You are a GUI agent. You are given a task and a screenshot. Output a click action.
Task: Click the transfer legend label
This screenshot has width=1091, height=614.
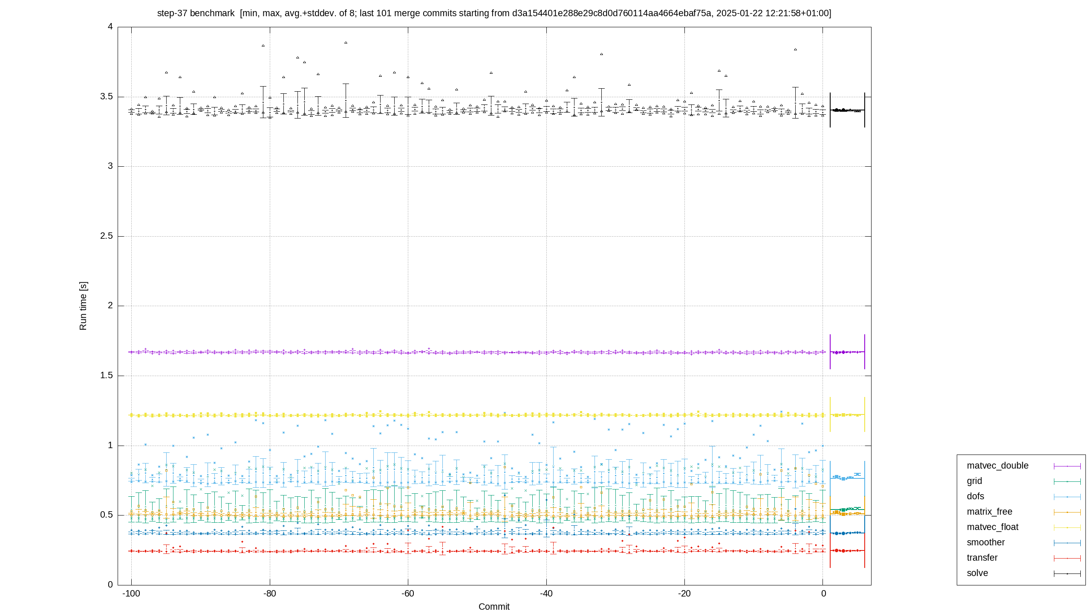point(982,558)
